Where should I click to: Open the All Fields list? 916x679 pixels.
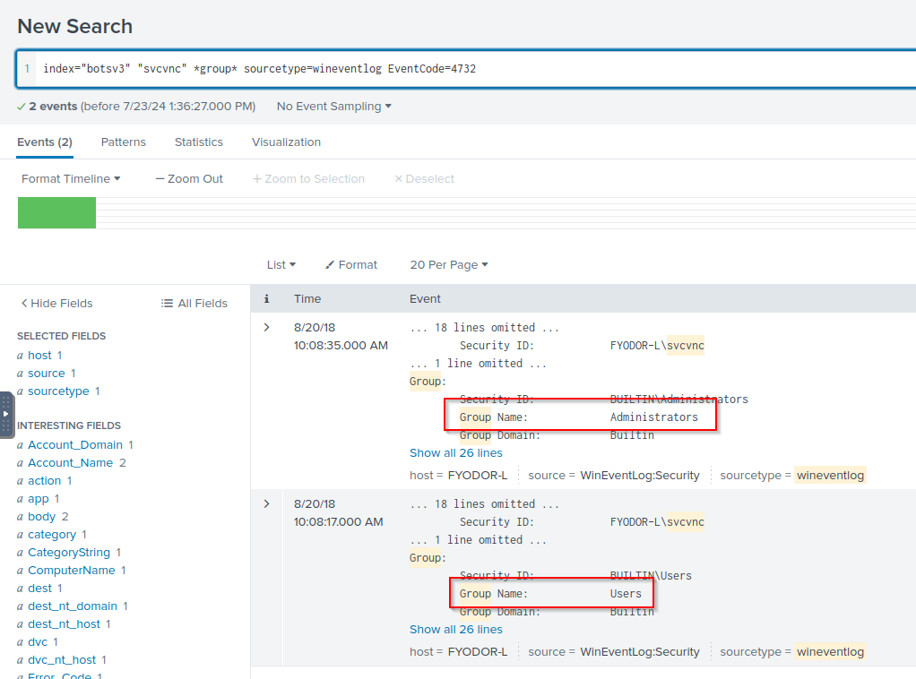[x=194, y=304]
